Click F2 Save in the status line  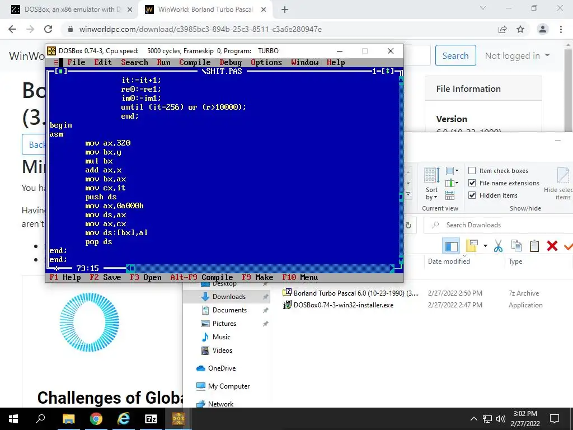click(x=105, y=278)
